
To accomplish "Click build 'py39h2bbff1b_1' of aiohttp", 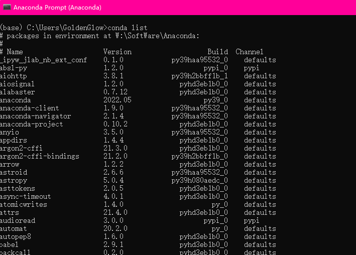I will [199, 76].
